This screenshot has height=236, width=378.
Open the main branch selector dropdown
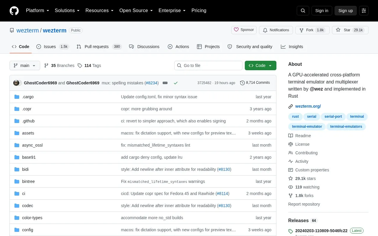point(25,65)
